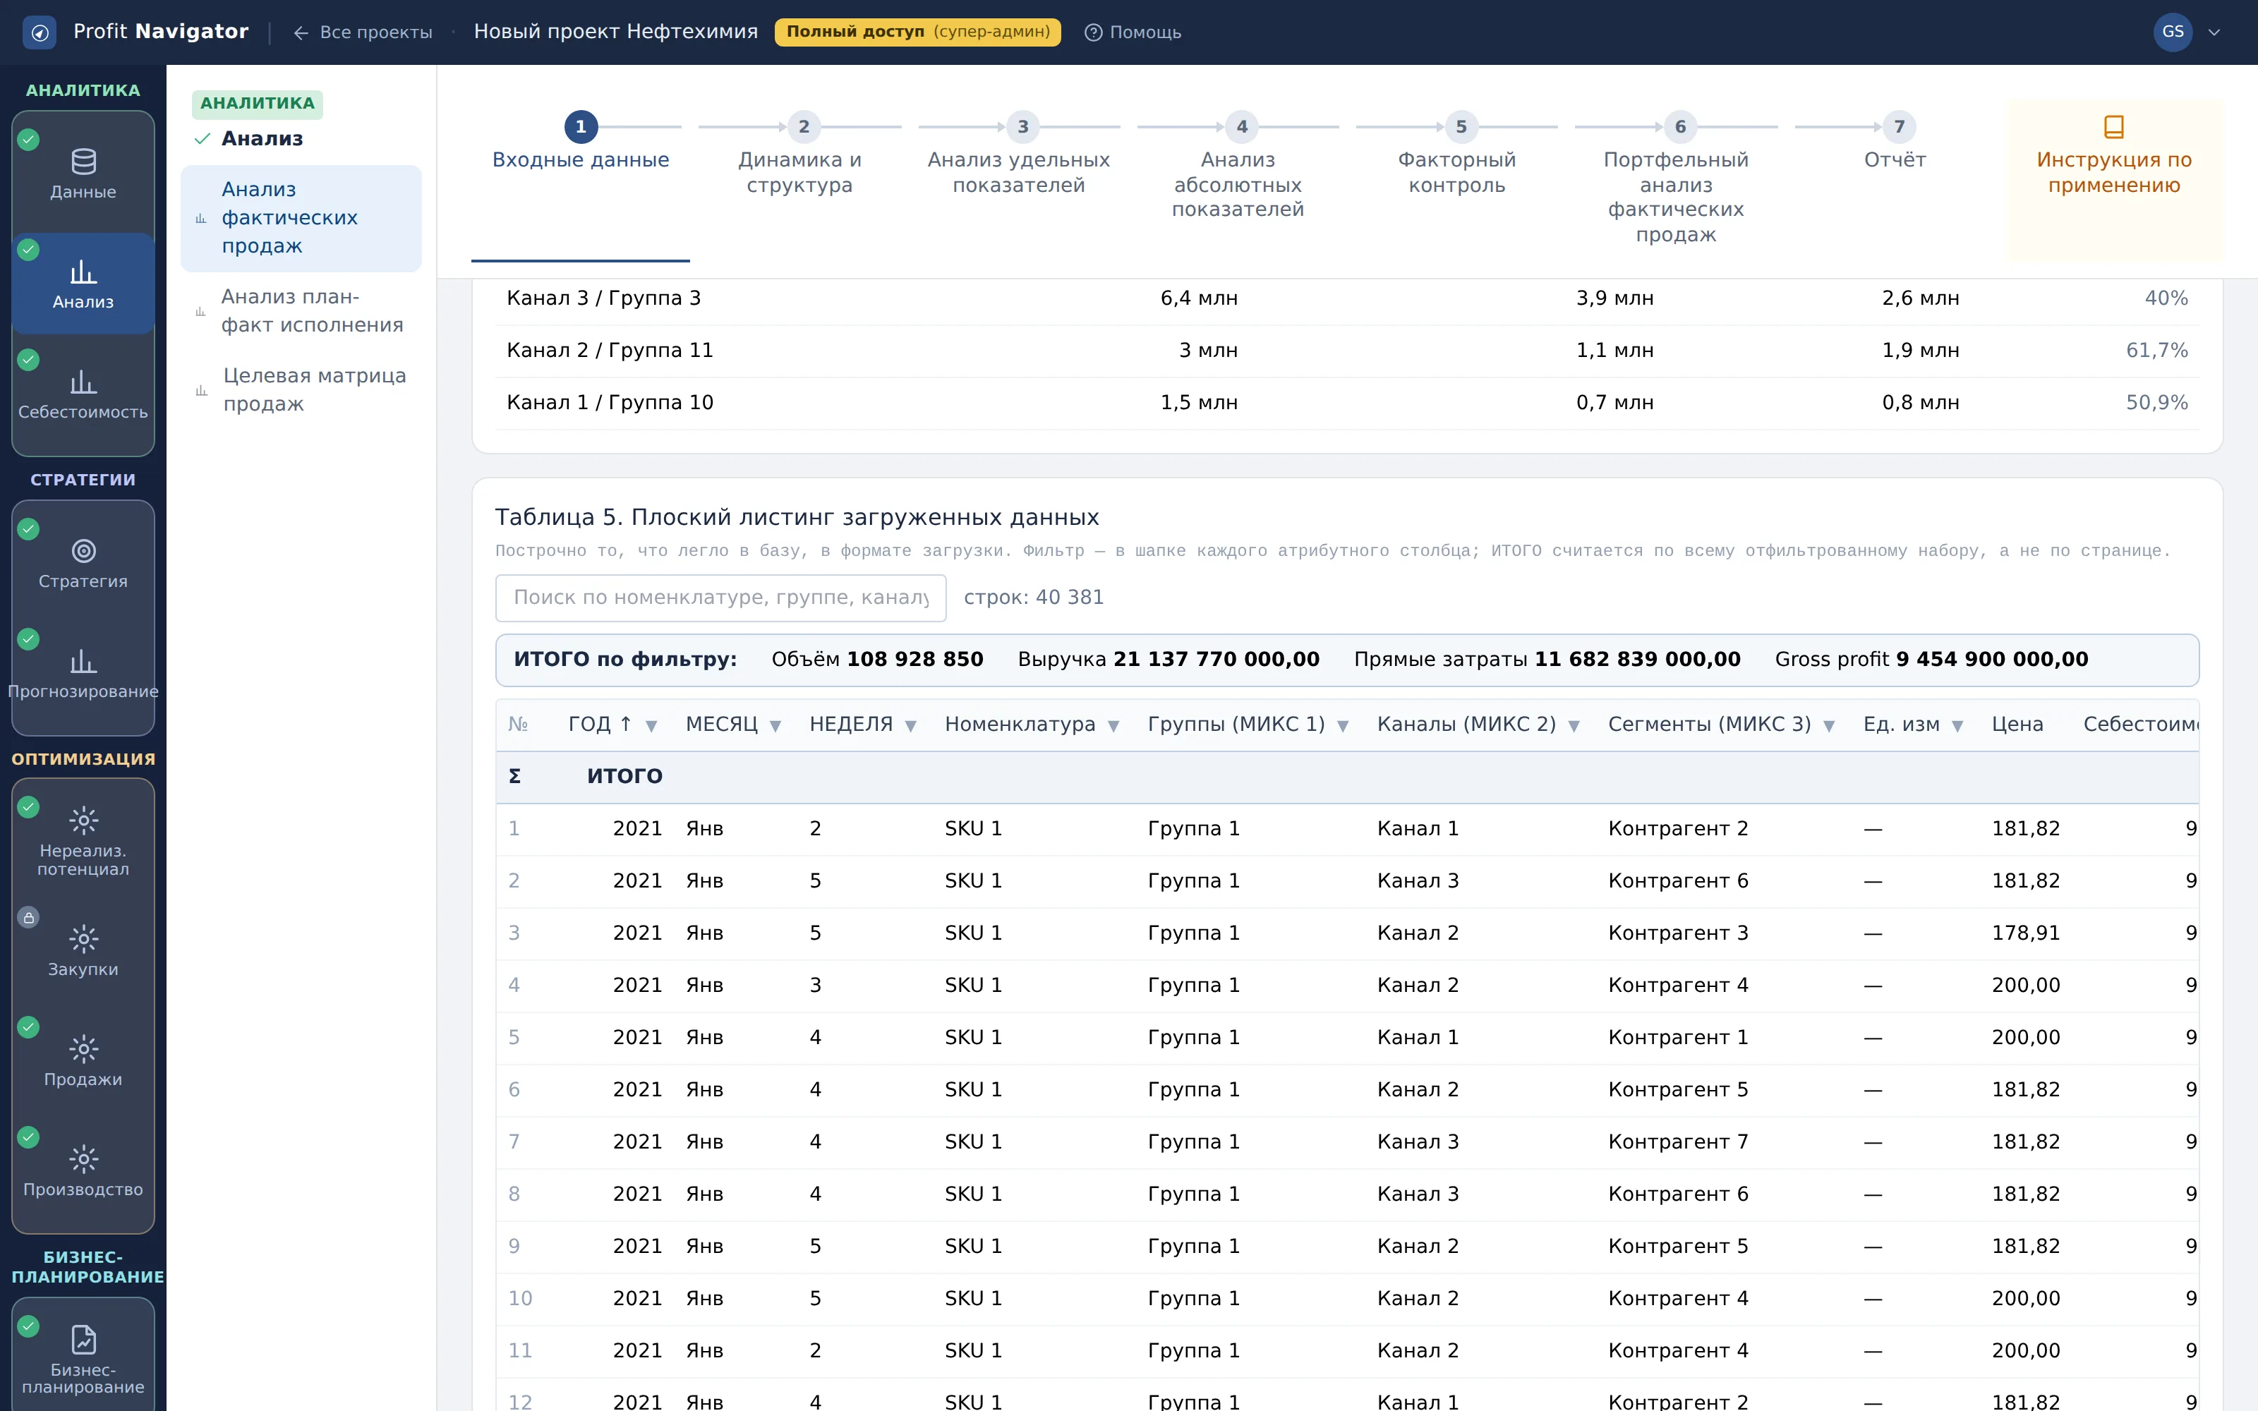Open the Стратегия target icon

tap(83, 550)
